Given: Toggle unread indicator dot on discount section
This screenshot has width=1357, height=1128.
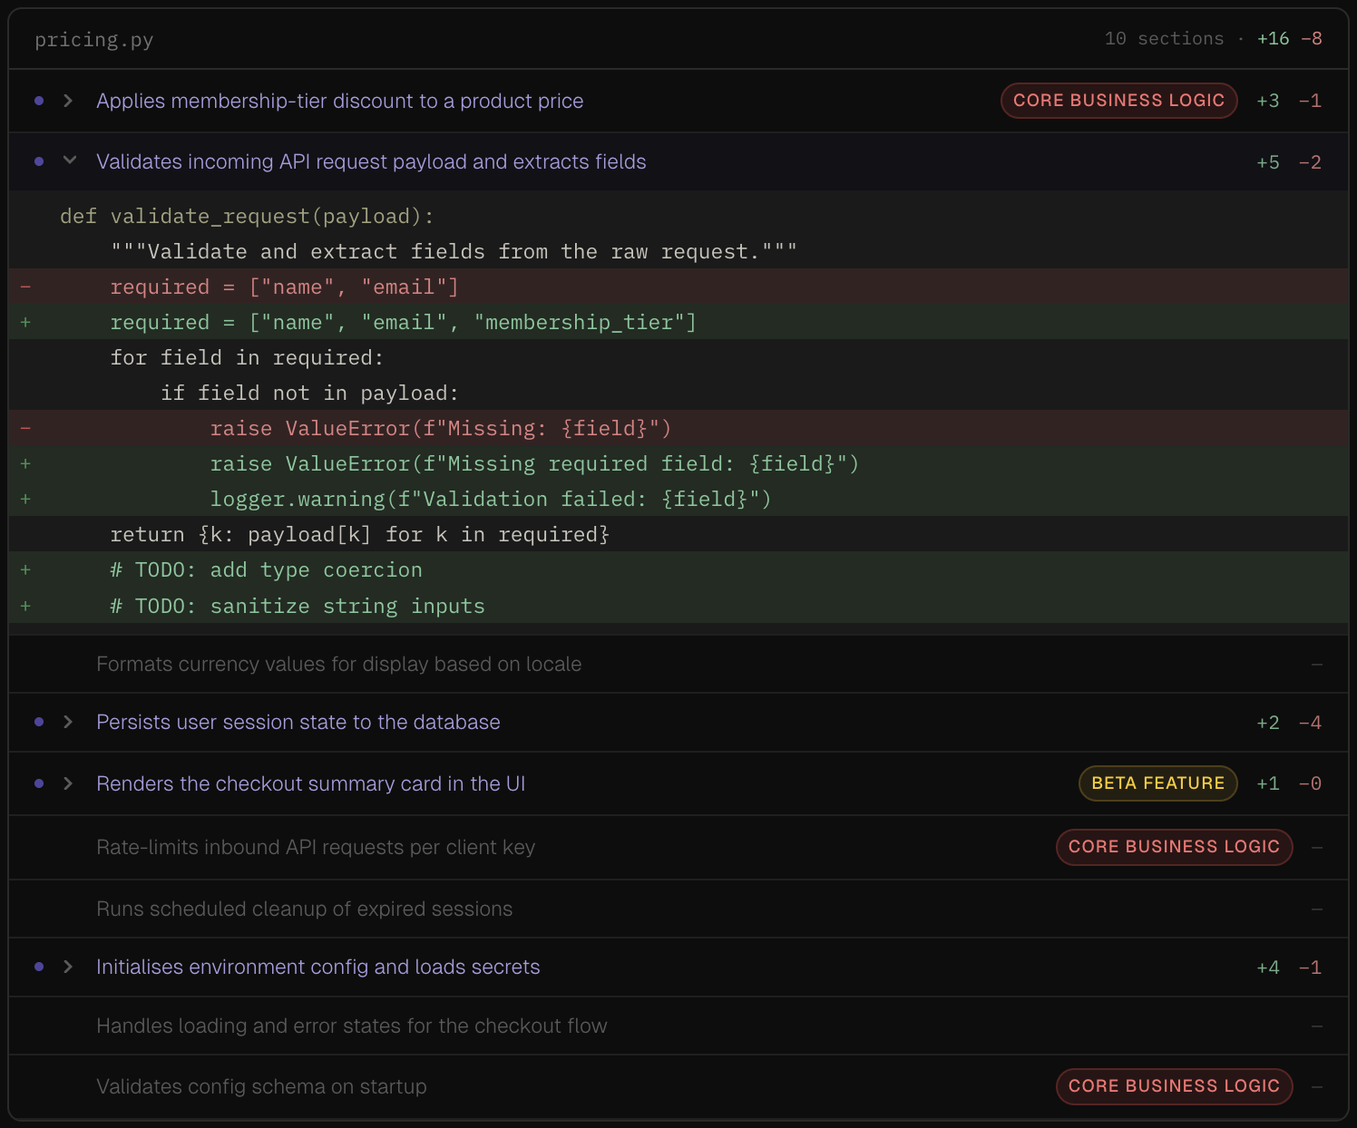Looking at the screenshot, I should [37, 101].
